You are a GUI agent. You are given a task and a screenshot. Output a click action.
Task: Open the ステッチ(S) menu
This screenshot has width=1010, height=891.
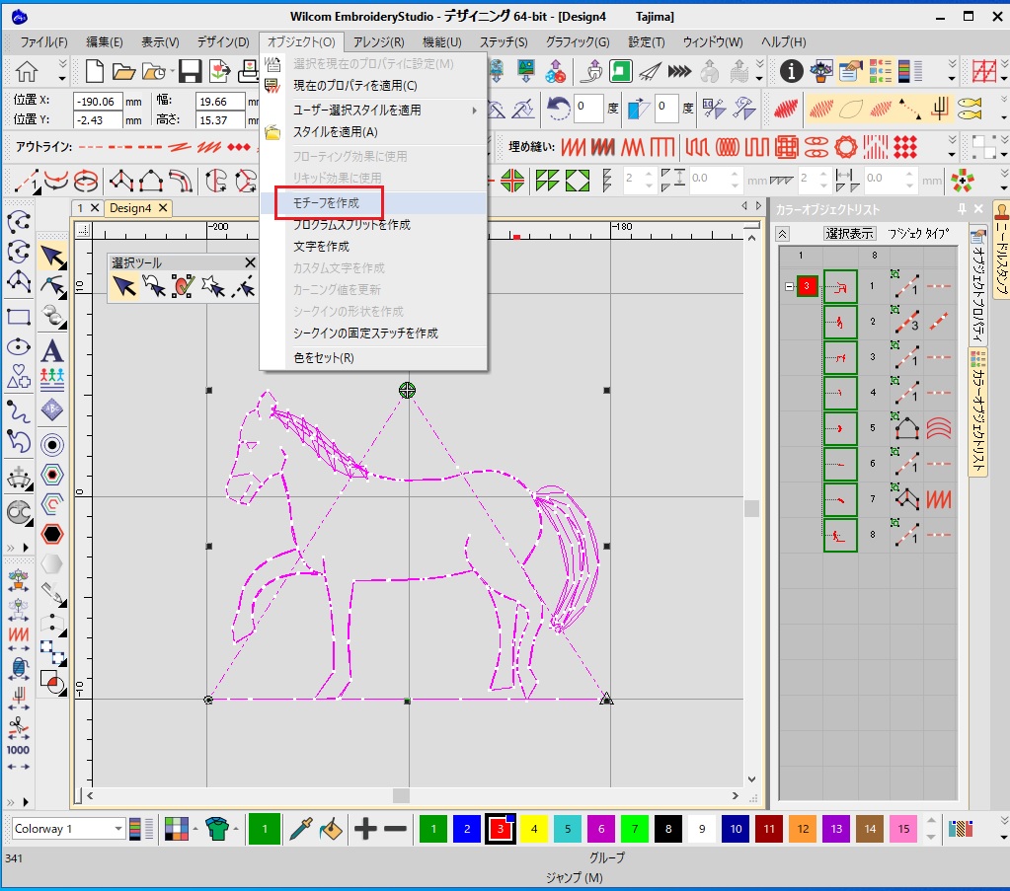504,41
